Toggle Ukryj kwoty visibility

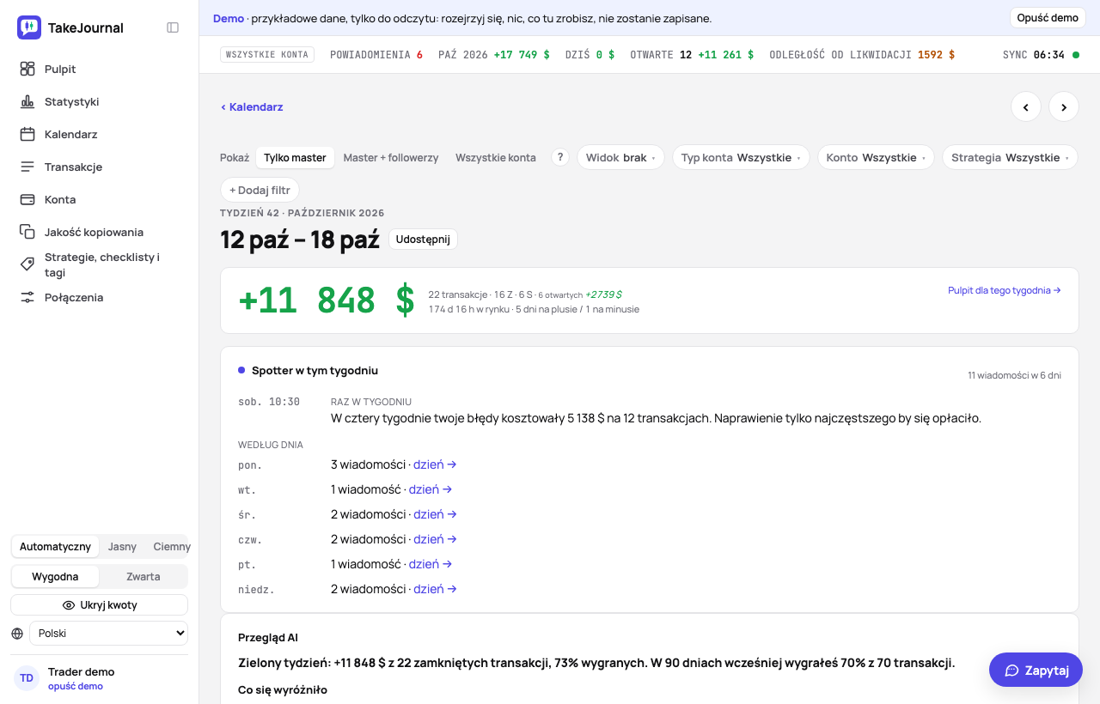point(100,605)
